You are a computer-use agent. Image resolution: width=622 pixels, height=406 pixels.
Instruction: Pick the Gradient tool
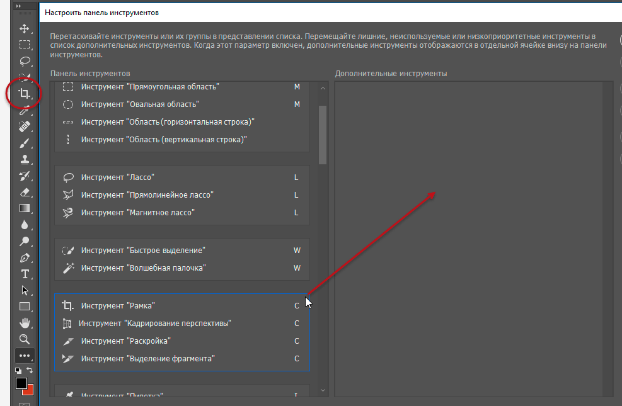25,208
